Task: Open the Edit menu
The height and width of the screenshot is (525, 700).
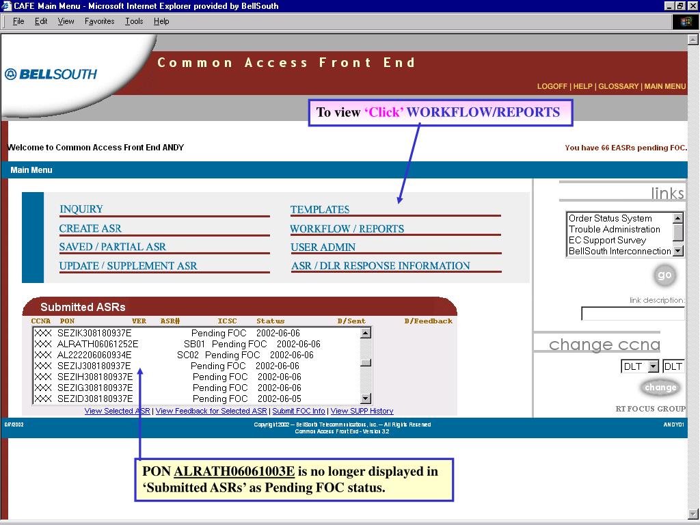Action: (x=41, y=21)
